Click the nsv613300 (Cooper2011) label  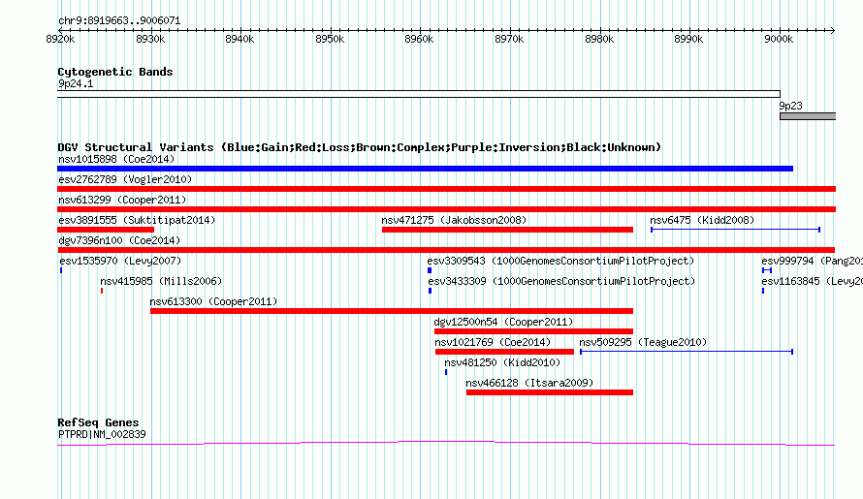tap(213, 301)
